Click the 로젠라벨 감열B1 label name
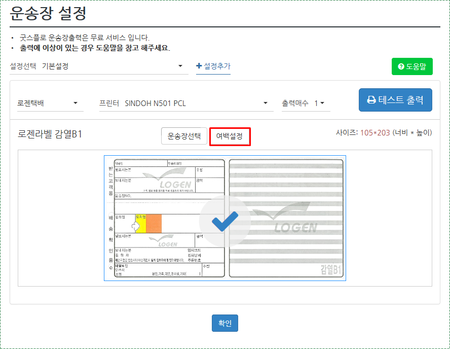The width and height of the screenshot is (450, 349). click(50, 134)
